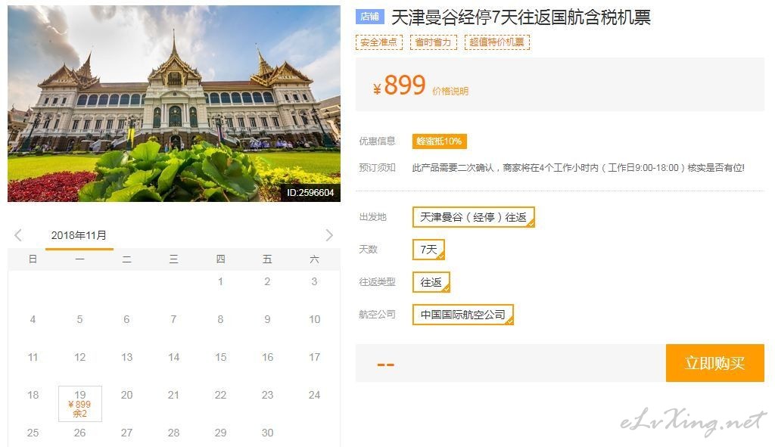Go to previous month with left arrow
The width and height of the screenshot is (775, 447).
click(18, 235)
